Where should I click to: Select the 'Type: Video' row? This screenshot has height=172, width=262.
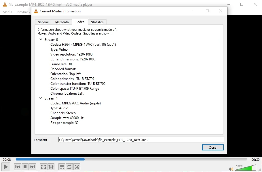[59, 49]
